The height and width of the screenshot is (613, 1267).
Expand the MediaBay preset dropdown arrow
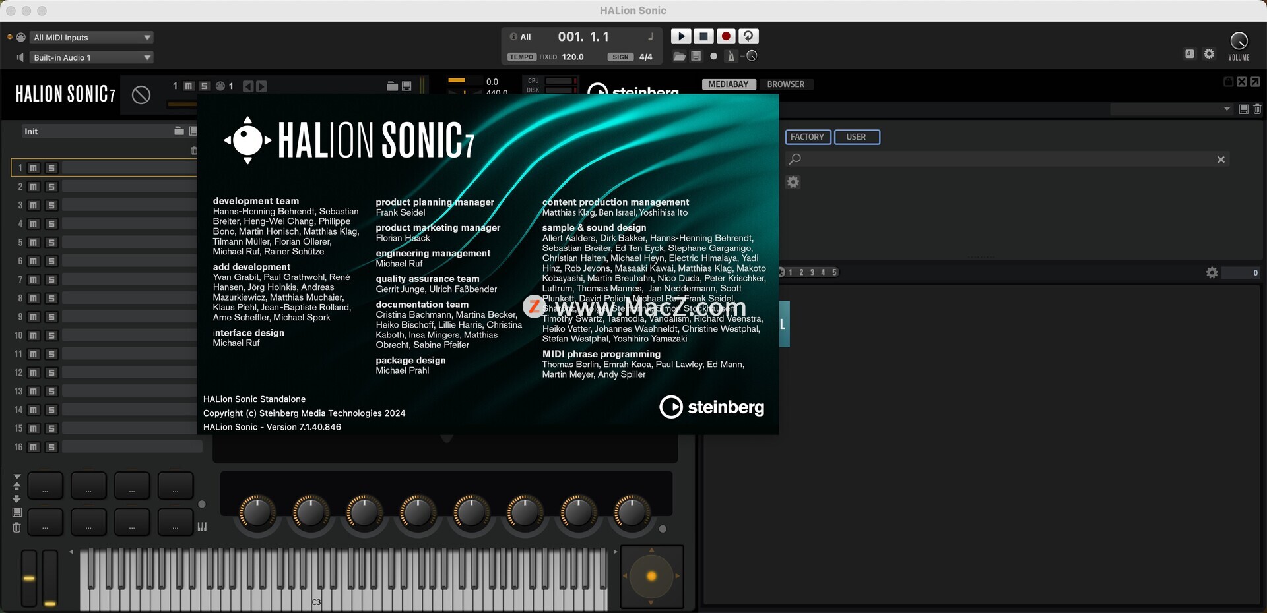tap(1227, 109)
